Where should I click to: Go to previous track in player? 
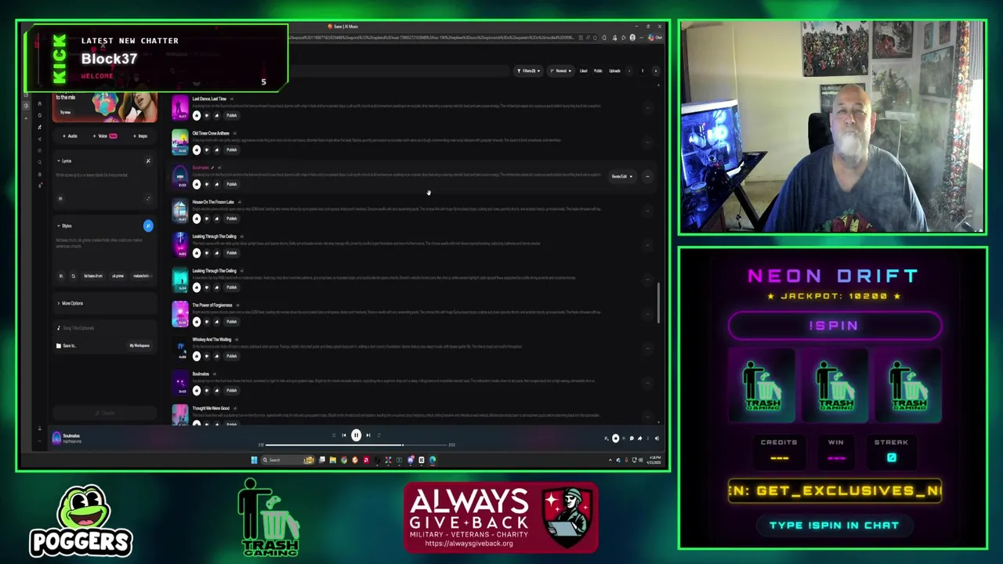click(343, 436)
